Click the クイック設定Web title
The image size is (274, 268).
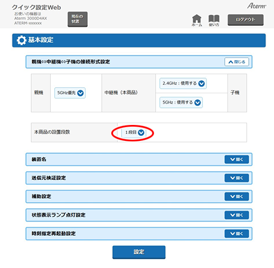tap(36, 8)
